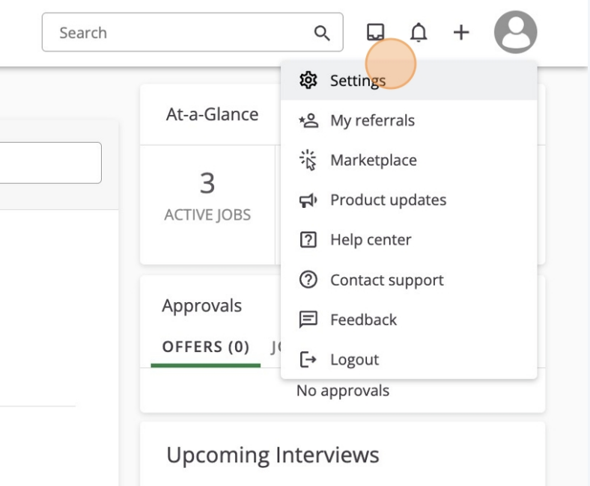
Task: Click the Marketplace cursor icon
Action: [x=308, y=160]
